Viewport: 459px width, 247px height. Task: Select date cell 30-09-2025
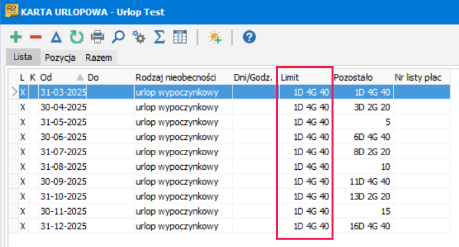coord(63,182)
